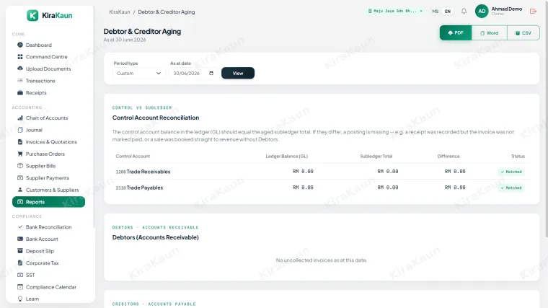Export report as CSV
The width and height of the screenshot is (548, 308).
(x=523, y=33)
